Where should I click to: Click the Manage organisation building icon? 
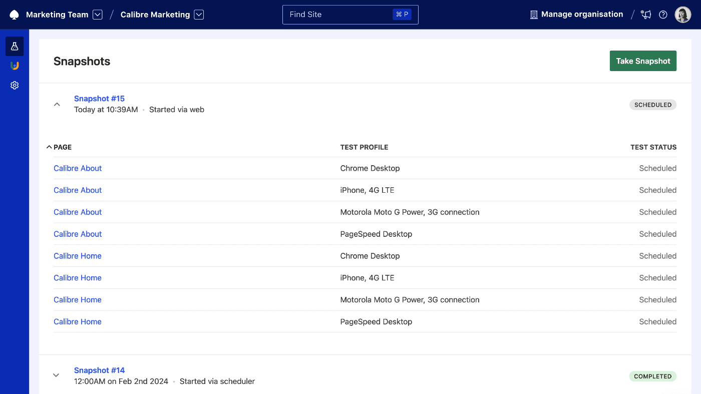(x=533, y=14)
